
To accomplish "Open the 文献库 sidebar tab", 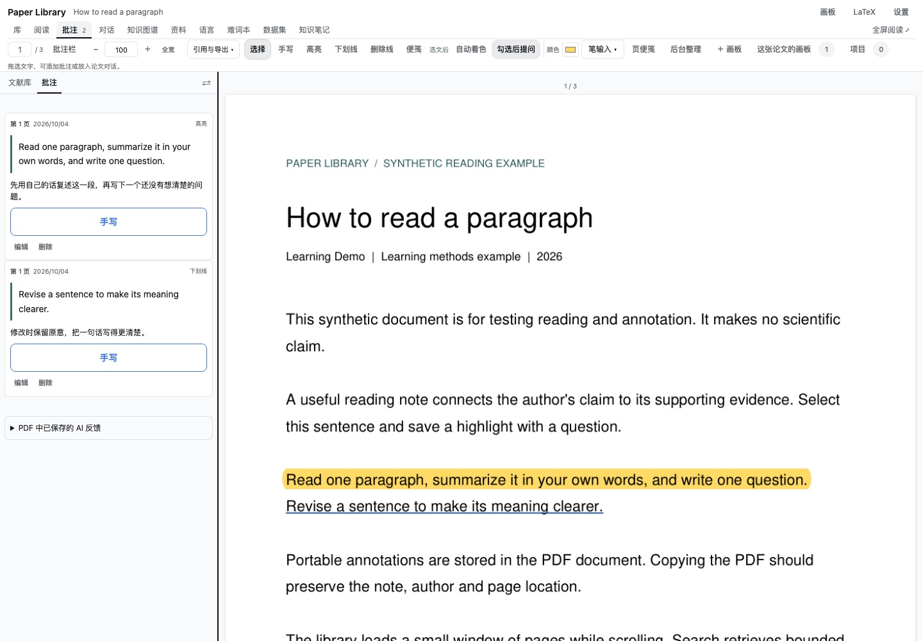I will click(20, 83).
